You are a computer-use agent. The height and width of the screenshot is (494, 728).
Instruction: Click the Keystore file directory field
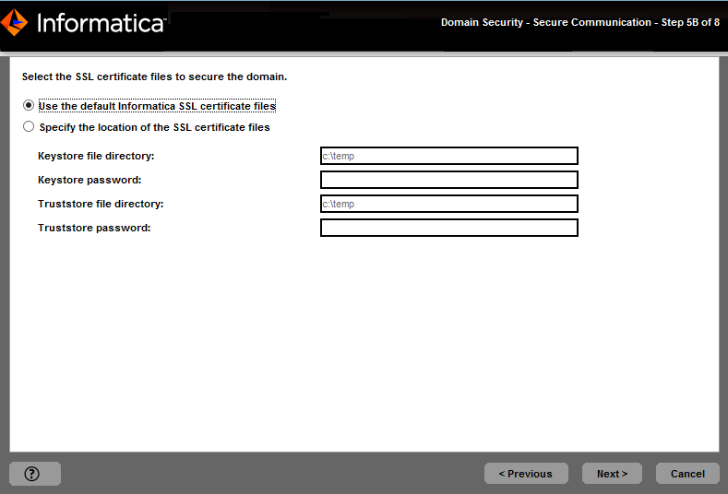(x=449, y=156)
